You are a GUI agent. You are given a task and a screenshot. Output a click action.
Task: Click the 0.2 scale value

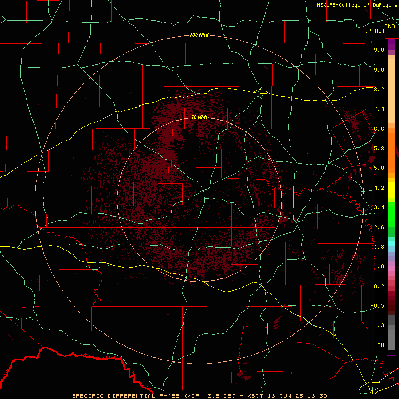click(379, 286)
